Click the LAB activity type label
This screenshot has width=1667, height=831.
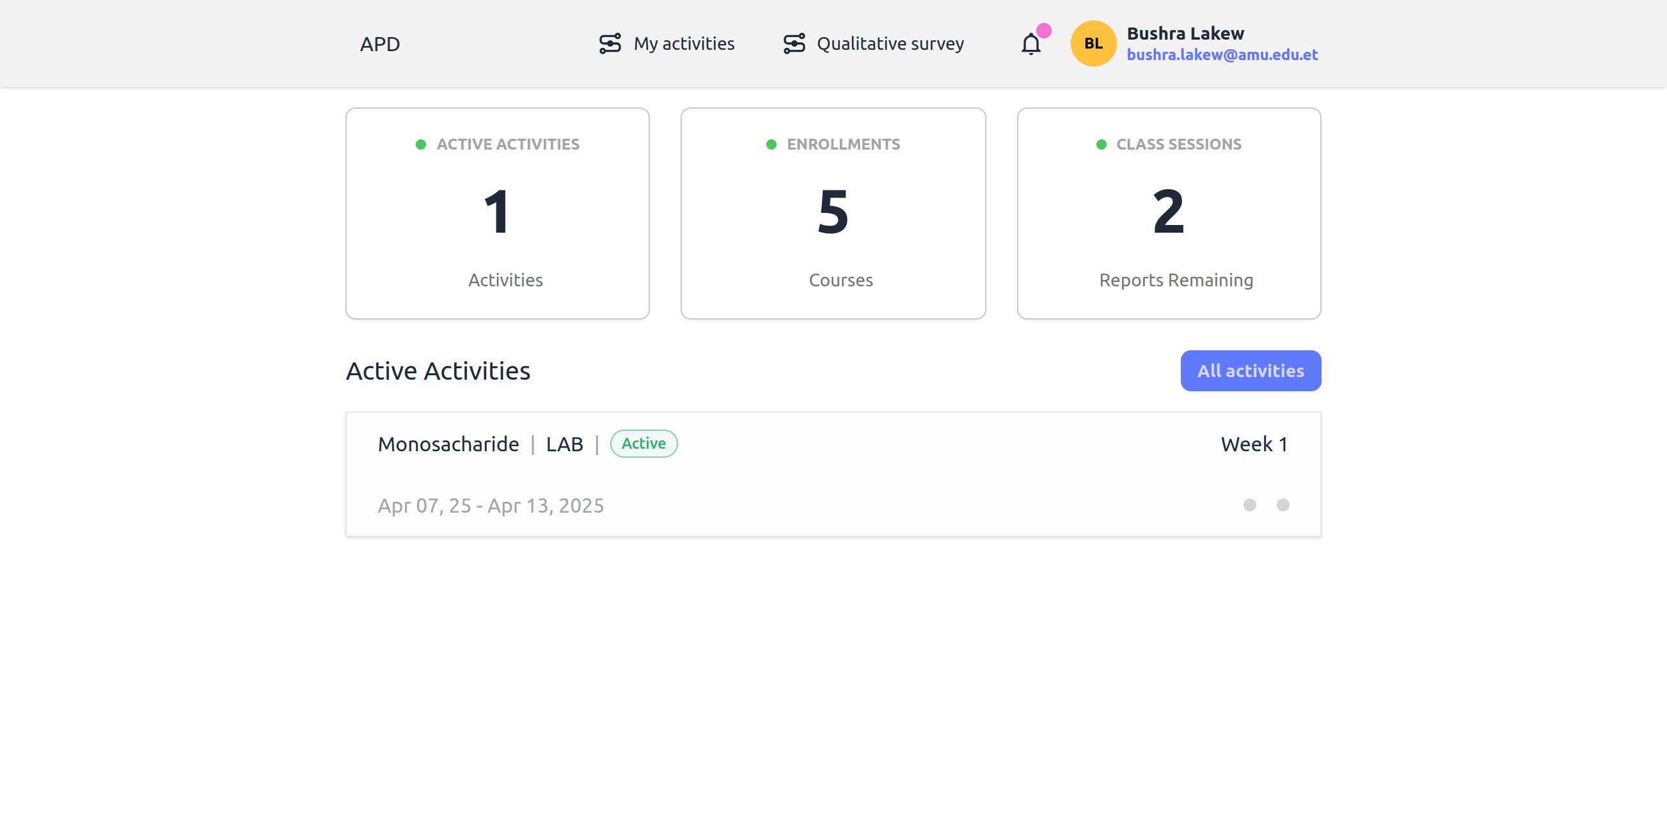[x=564, y=444]
